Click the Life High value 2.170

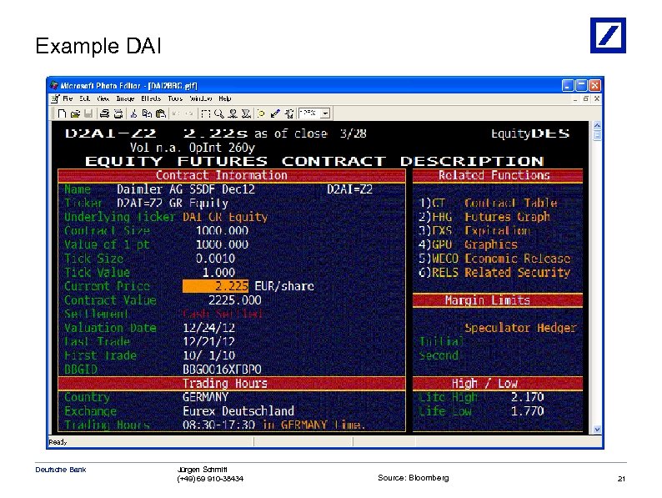pos(527,397)
